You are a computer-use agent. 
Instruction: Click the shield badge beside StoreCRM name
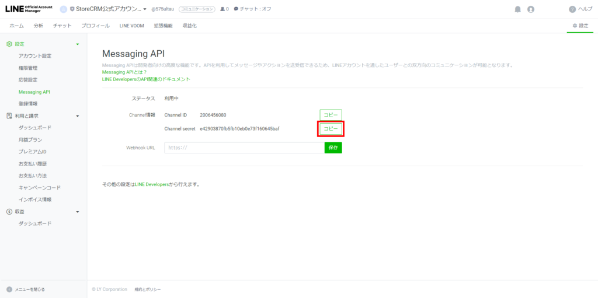click(72, 9)
